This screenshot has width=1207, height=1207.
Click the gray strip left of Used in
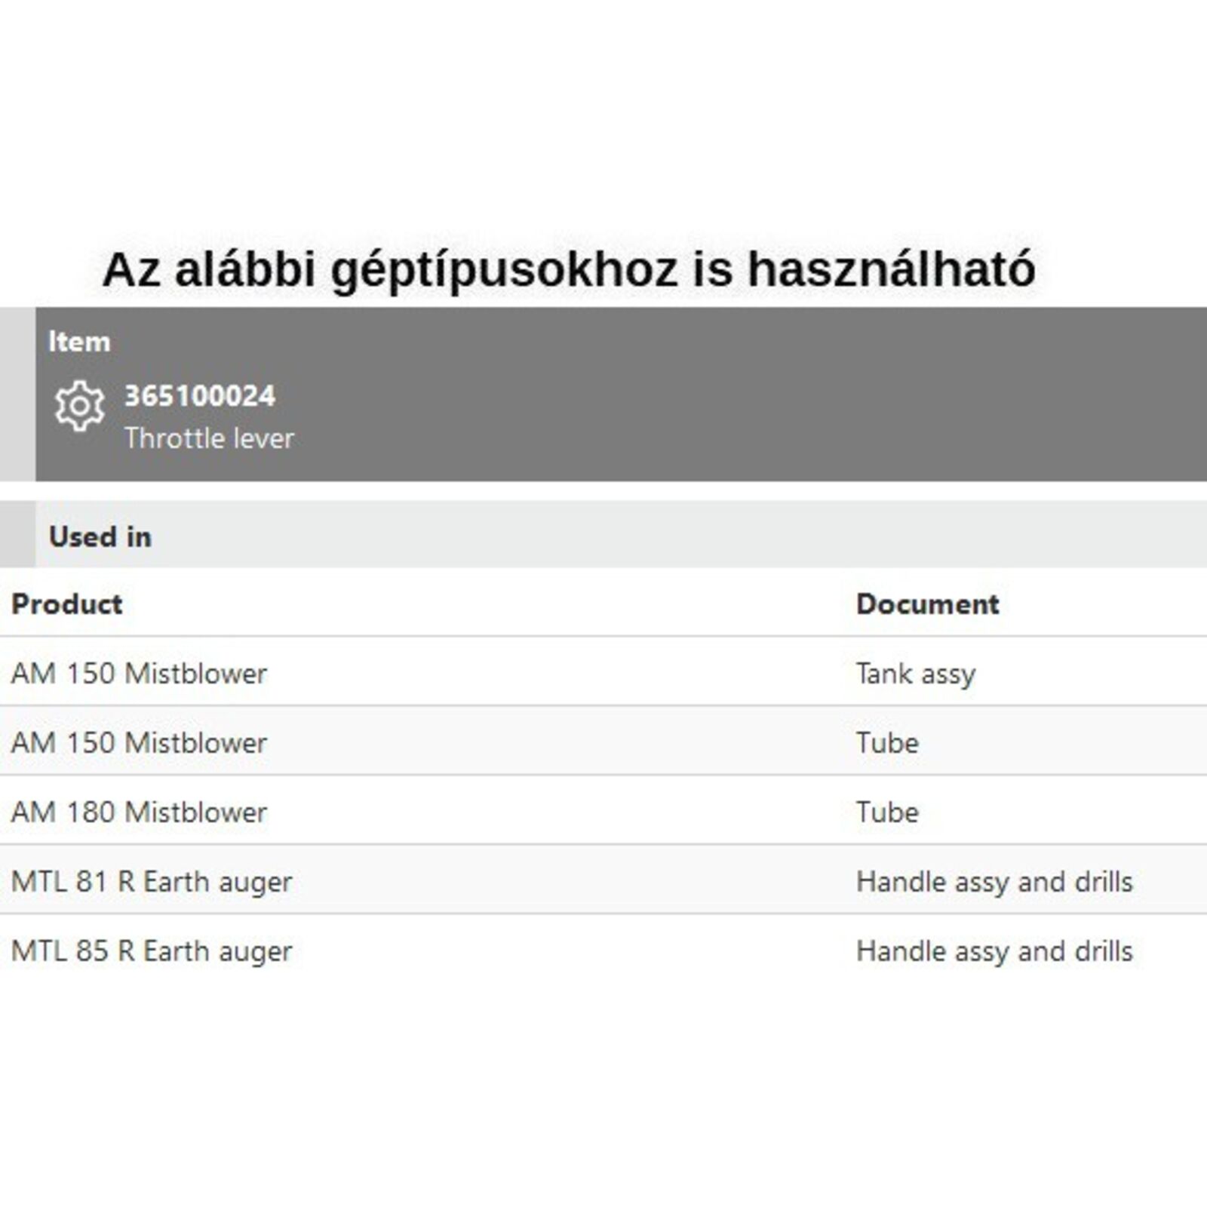pyautogui.click(x=17, y=534)
